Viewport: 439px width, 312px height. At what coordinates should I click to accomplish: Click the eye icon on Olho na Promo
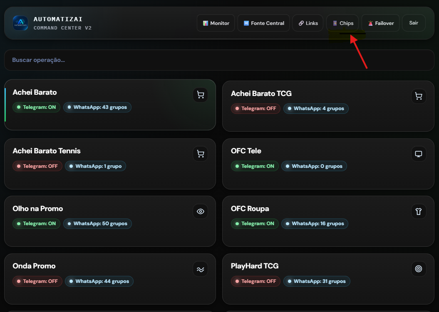click(201, 211)
